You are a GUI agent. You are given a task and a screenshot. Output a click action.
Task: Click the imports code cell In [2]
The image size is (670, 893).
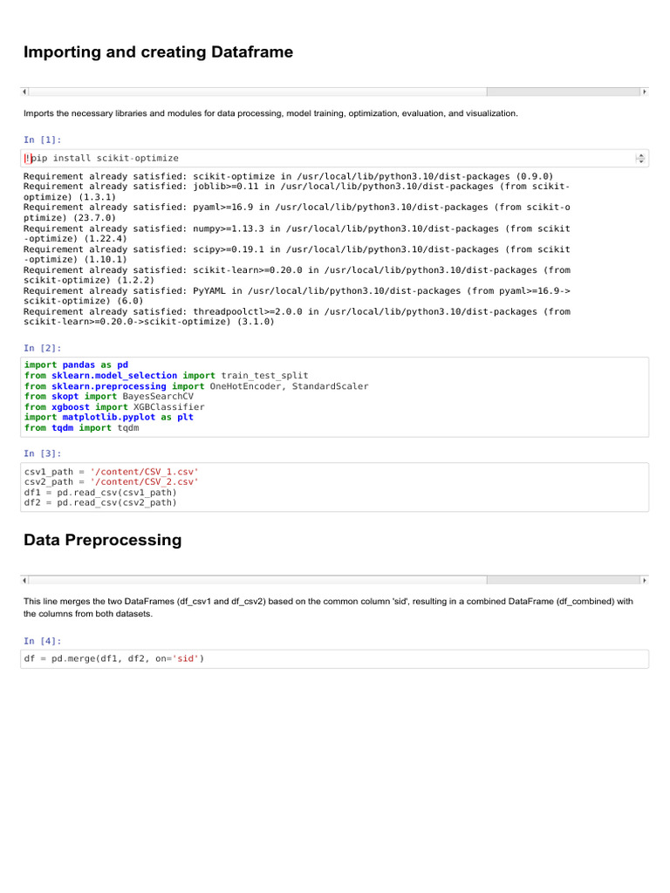[334, 397]
